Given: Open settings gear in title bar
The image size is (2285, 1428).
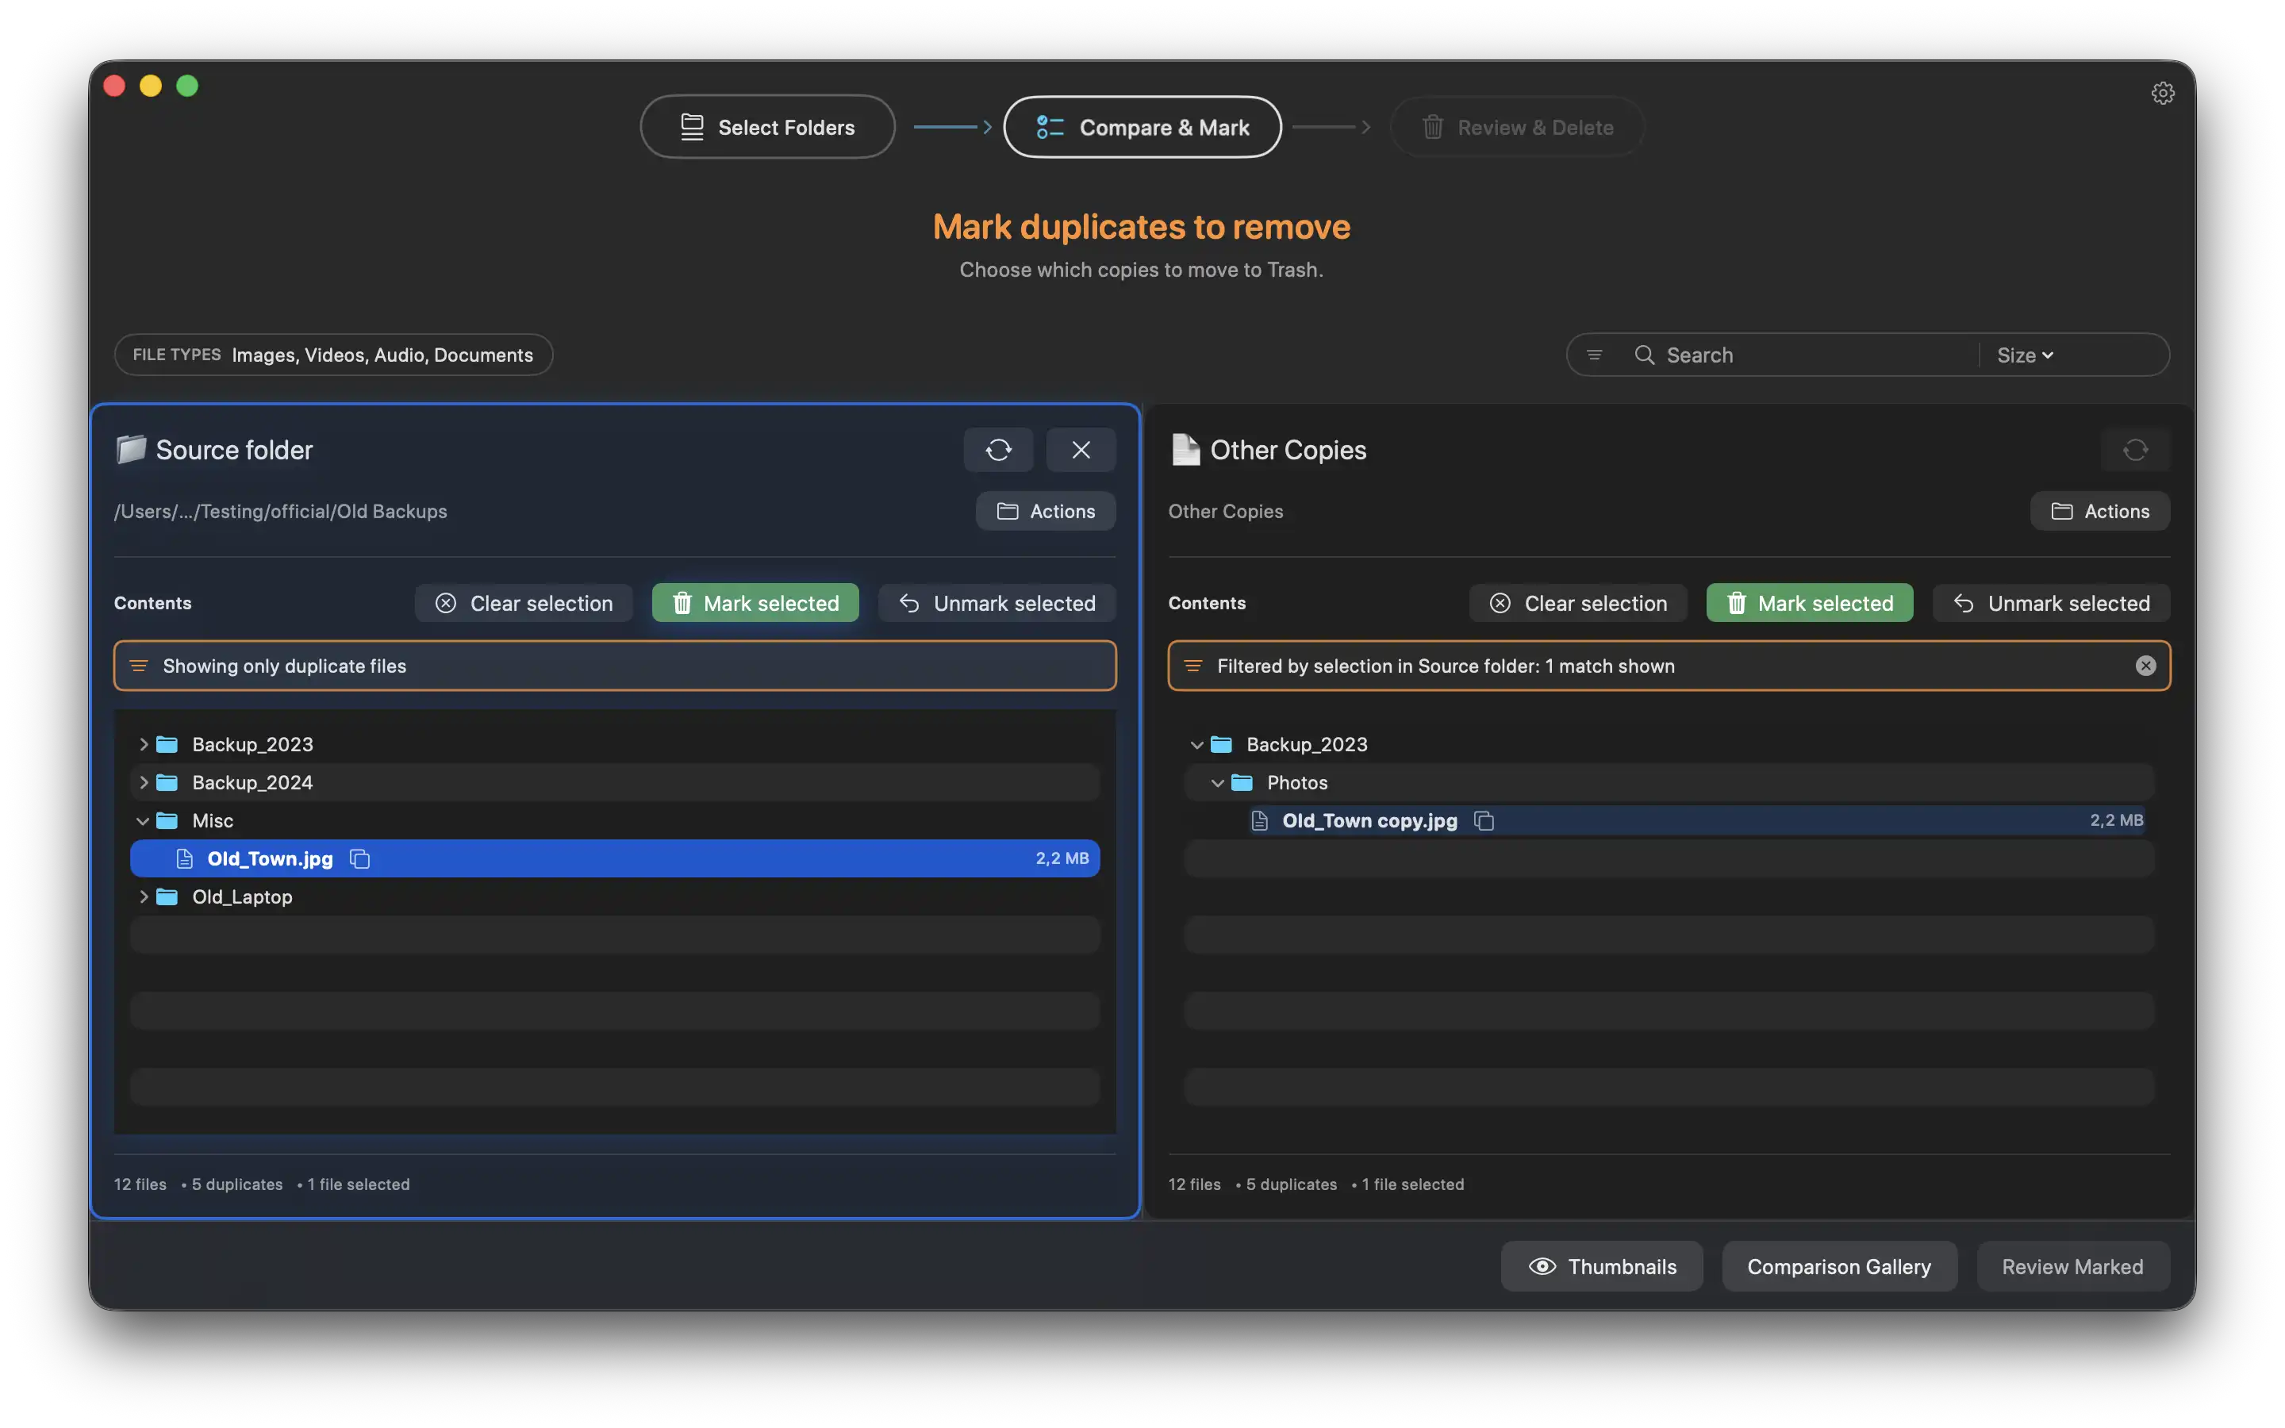Looking at the screenshot, I should tap(2162, 93).
